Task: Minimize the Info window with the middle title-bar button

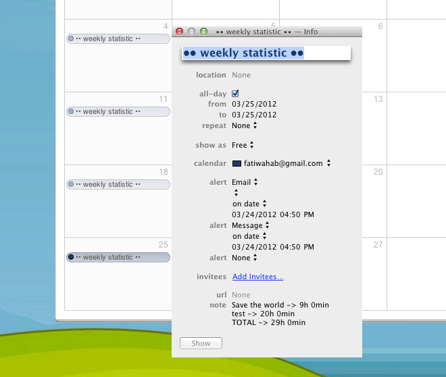Action: click(192, 31)
